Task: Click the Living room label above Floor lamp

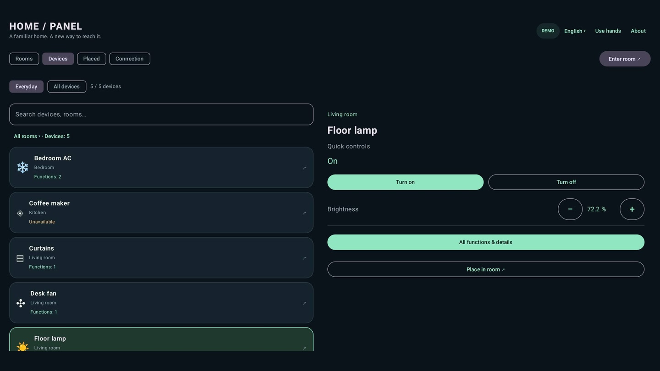Action: (x=342, y=115)
